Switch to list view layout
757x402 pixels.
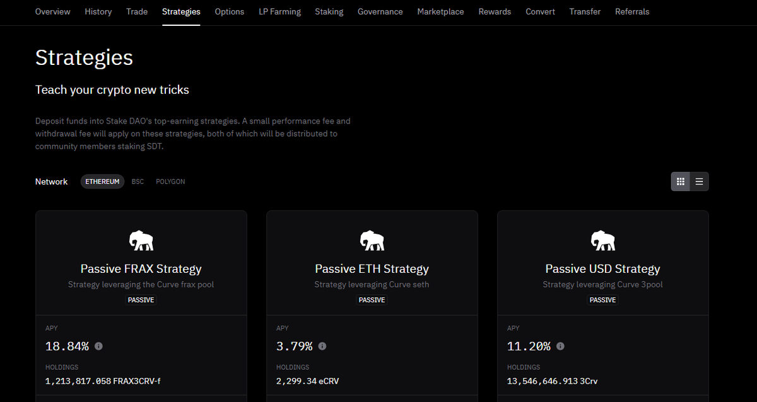coord(699,181)
